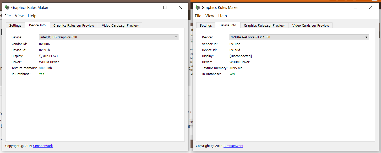The width and height of the screenshot is (381, 153).
Task: Switch to Settings tab in right window
Action: coord(206,25)
